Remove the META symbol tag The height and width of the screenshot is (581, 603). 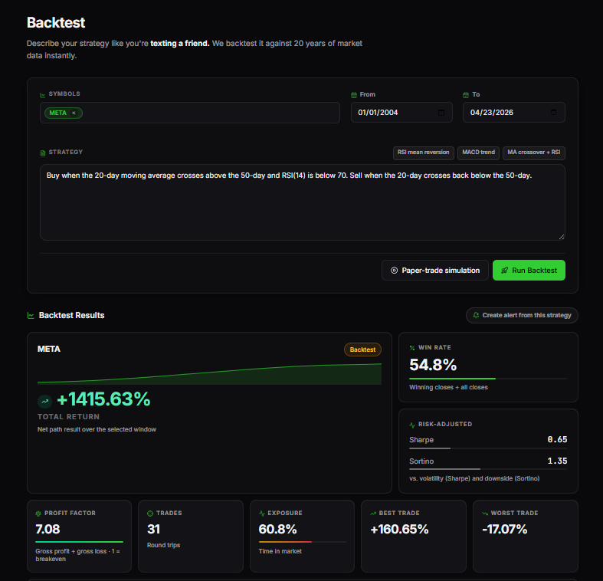pyautogui.click(x=74, y=113)
